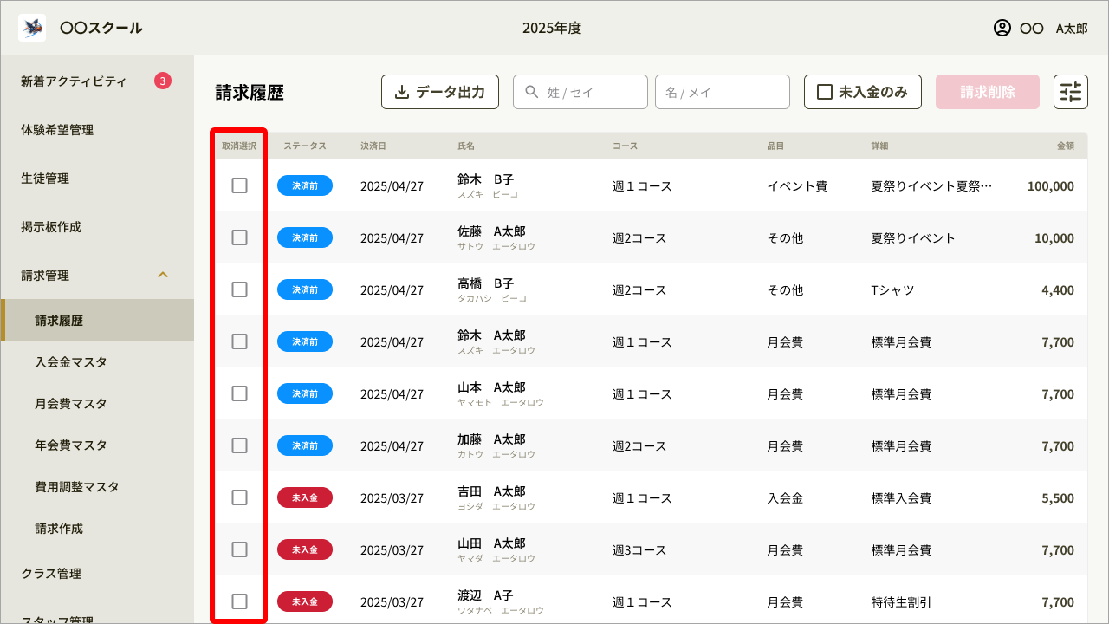This screenshot has width=1109, height=624.
Task: Click the school logo icon
Action: (x=32, y=27)
